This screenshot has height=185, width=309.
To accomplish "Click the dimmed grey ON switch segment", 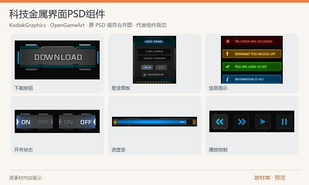I will click(x=68, y=122).
